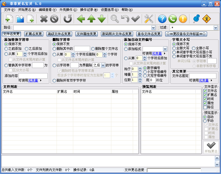Switch to the 扩展名变更 tab

(34, 34)
